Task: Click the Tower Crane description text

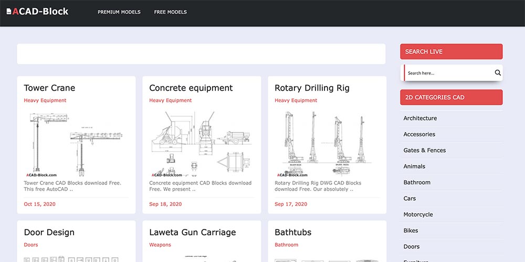Action: [72, 186]
